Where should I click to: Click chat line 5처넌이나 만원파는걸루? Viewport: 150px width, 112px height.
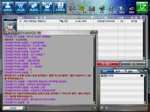(30, 90)
